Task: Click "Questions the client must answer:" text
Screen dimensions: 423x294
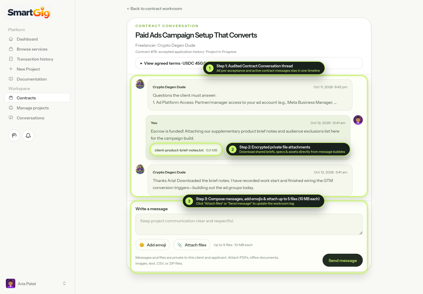Action: (184, 95)
